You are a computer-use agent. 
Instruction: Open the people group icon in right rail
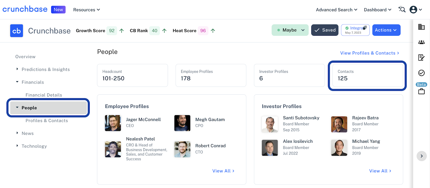[x=421, y=42]
